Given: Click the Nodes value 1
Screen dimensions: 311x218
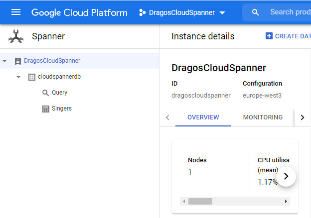Looking at the screenshot, I should coord(190,172).
